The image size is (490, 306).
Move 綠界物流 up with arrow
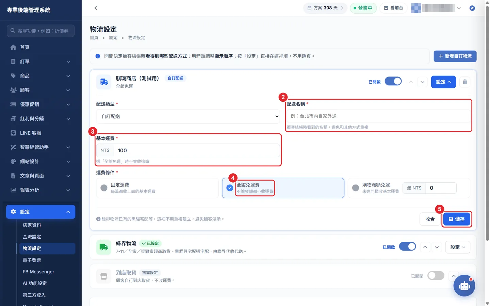point(425,247)
